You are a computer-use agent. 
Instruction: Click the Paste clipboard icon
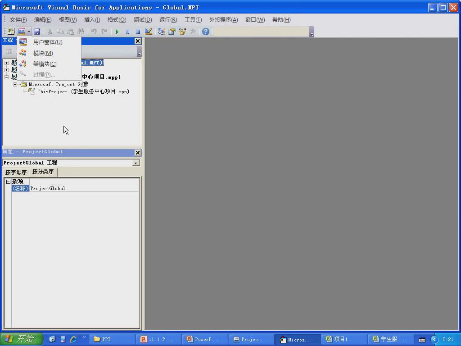71,31
